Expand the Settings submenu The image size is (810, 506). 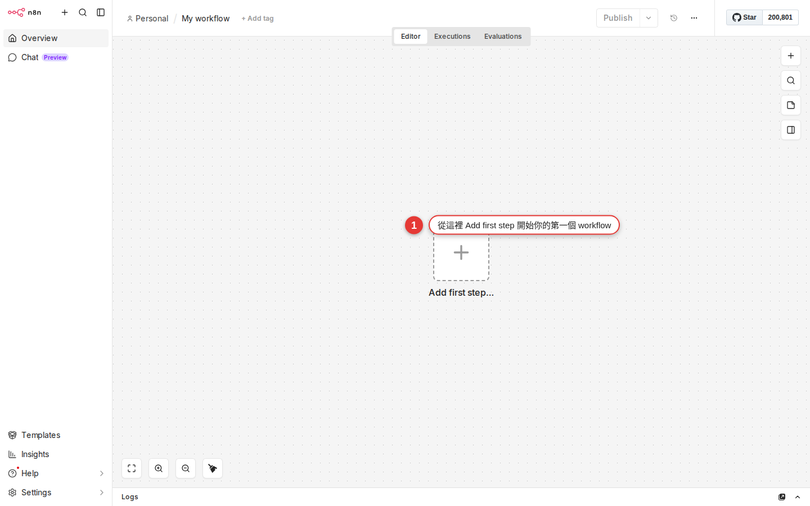(102, 493)
